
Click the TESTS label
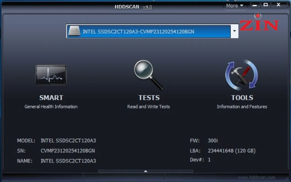point(149,98)
